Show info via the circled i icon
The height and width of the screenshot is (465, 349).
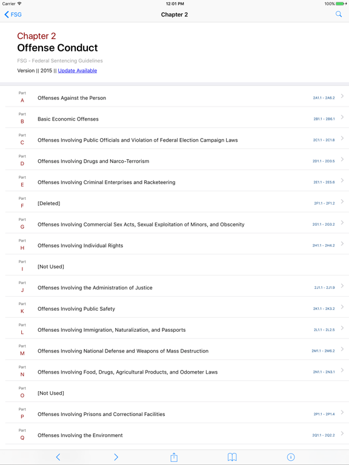(x=291, y=457)
